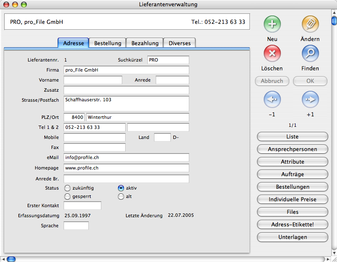
Task: Go to next record with +1 arrow
Action: pyautogui.click(x=310, y=100)
